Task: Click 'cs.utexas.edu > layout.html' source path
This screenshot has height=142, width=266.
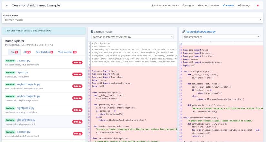Action: [17, 77]
